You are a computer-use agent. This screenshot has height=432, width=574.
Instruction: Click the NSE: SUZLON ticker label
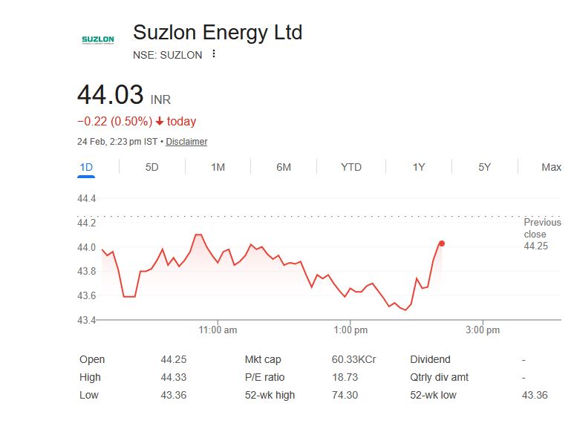(167, 55)
